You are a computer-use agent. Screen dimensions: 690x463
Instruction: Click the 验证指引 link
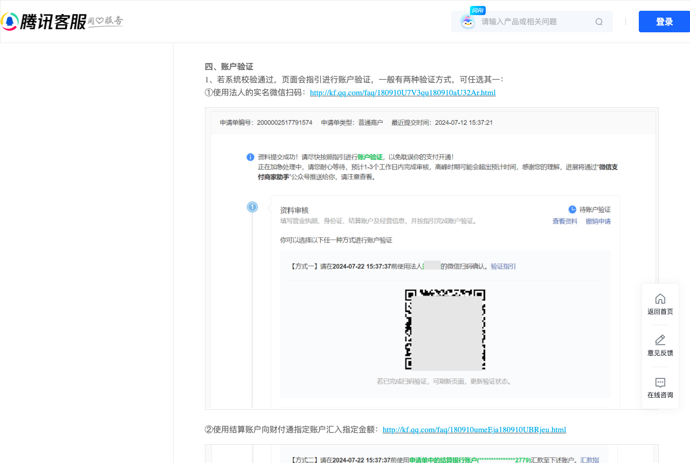coord(503,266)
